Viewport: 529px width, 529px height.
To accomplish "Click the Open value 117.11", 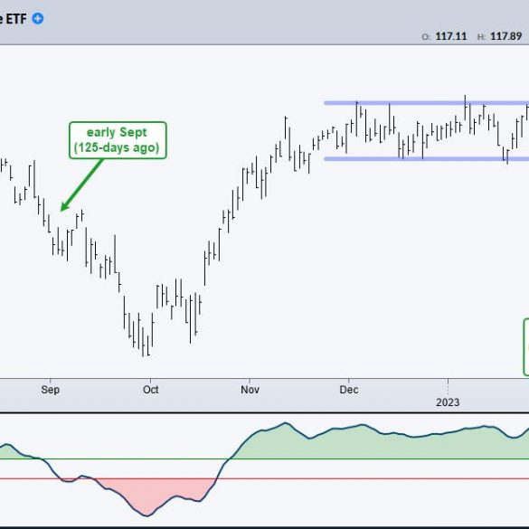I will tap(451, 36).
